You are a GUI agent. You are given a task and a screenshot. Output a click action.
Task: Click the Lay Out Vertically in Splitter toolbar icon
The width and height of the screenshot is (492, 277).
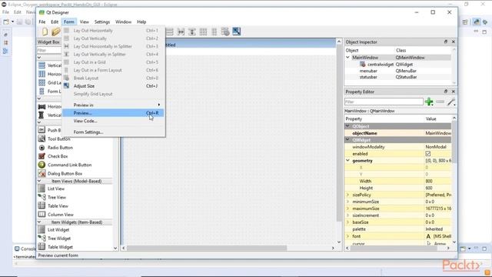pyautogui.click(x=191, y=32)
